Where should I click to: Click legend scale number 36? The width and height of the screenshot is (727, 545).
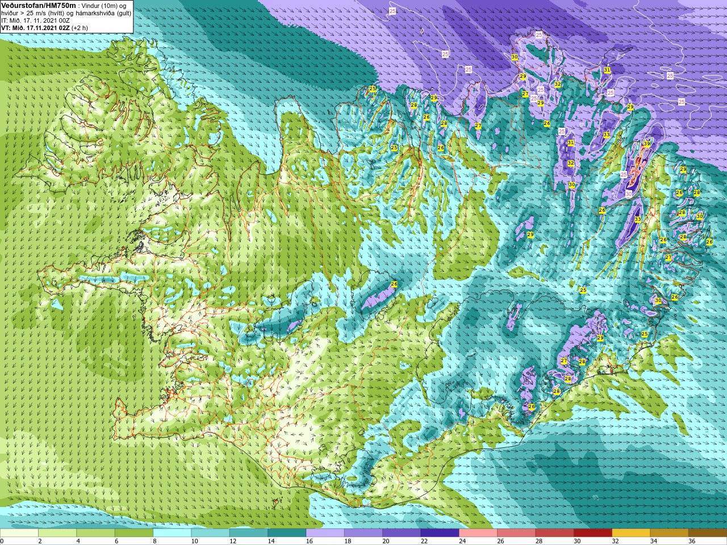692,541
